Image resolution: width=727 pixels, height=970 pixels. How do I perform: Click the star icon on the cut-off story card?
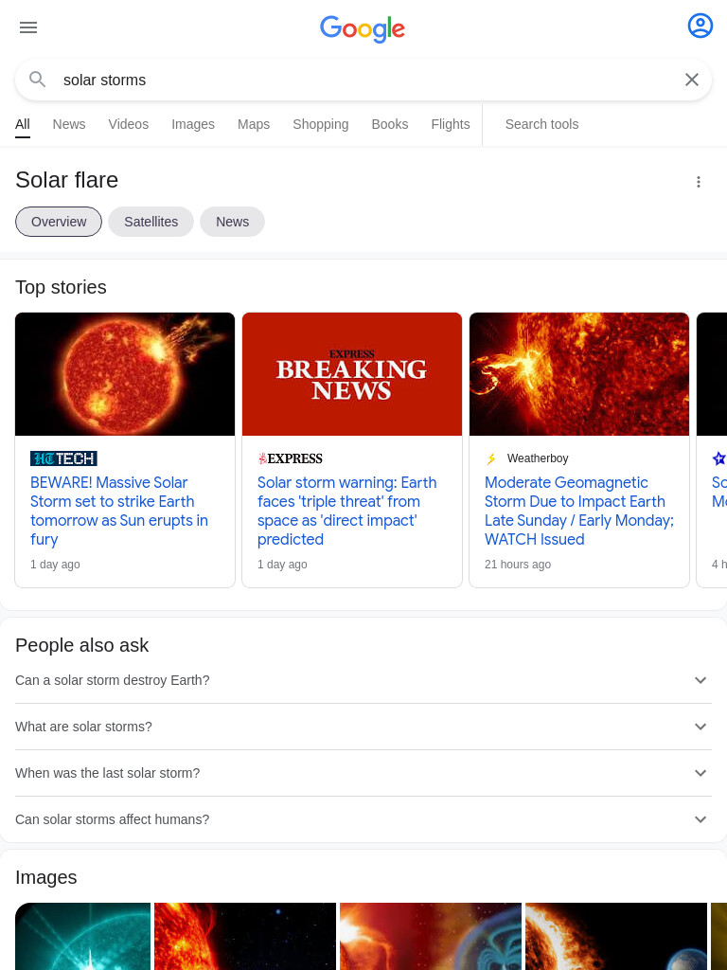718,458
